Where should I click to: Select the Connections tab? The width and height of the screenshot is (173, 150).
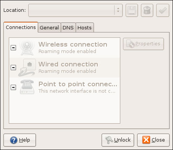[21, 27]
